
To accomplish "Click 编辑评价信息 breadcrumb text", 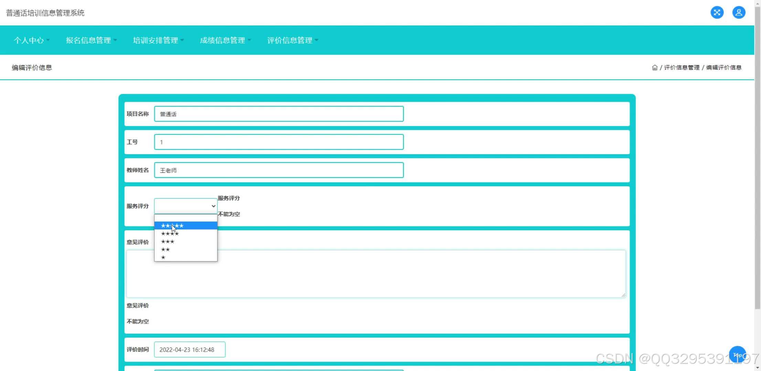I will 724,68.
